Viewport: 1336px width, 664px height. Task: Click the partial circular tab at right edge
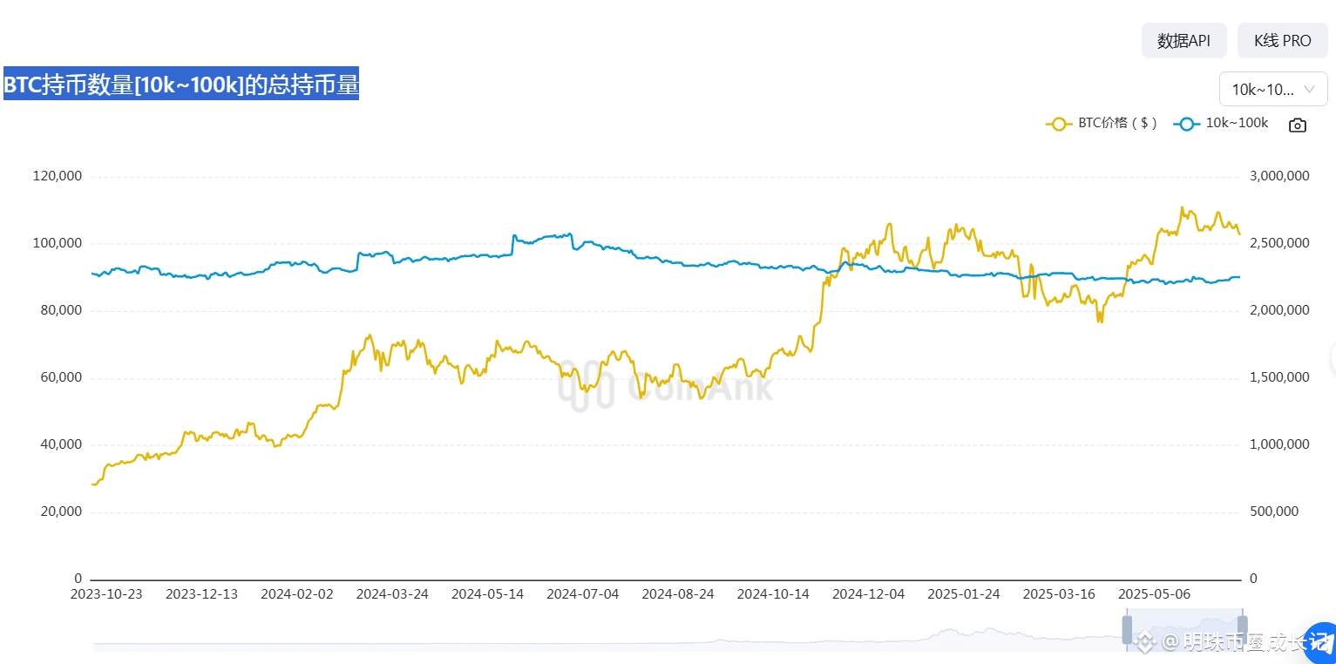click(1333, 356)
